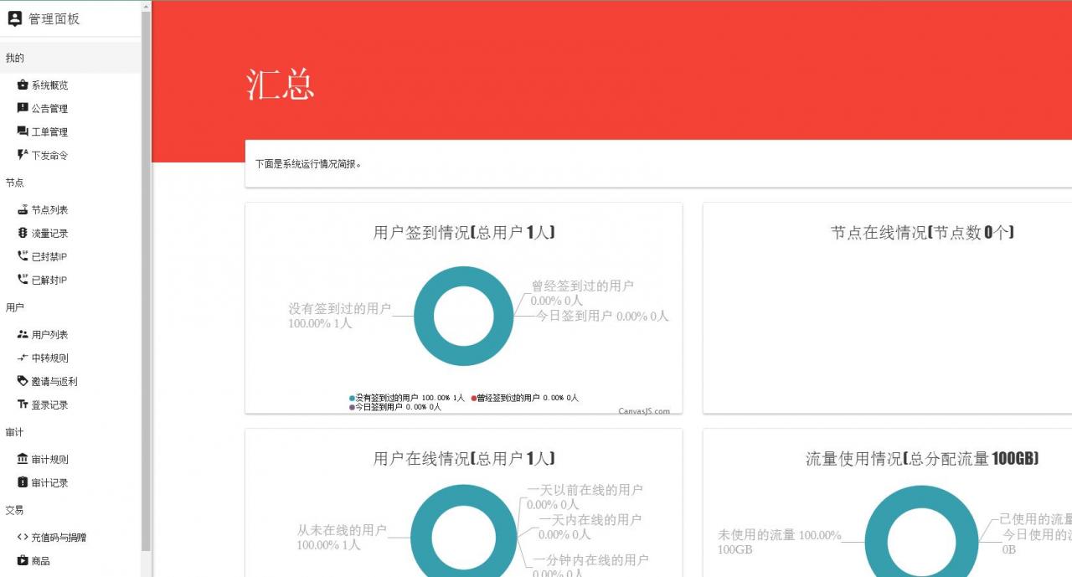Screen dimensions: 1072x577
Task: Click the 流量使用情况 chart title
Action: click(922, 459)
